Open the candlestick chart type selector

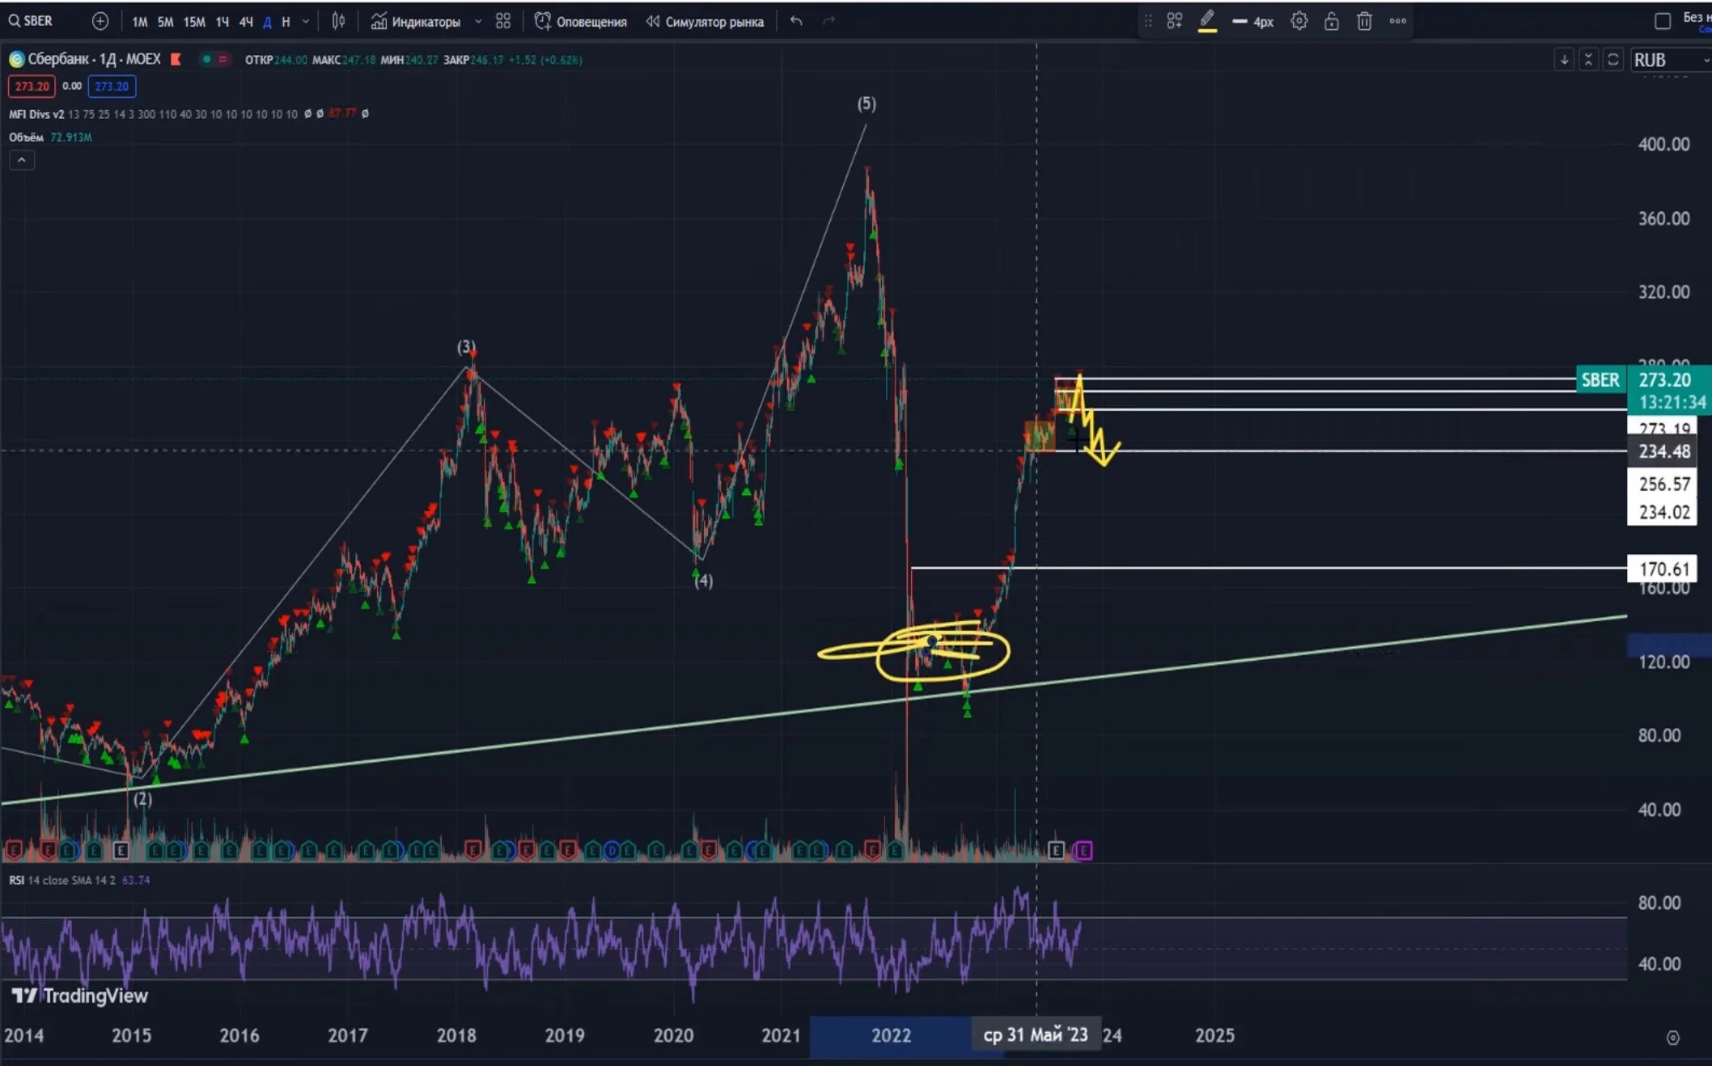pos(338,21)
